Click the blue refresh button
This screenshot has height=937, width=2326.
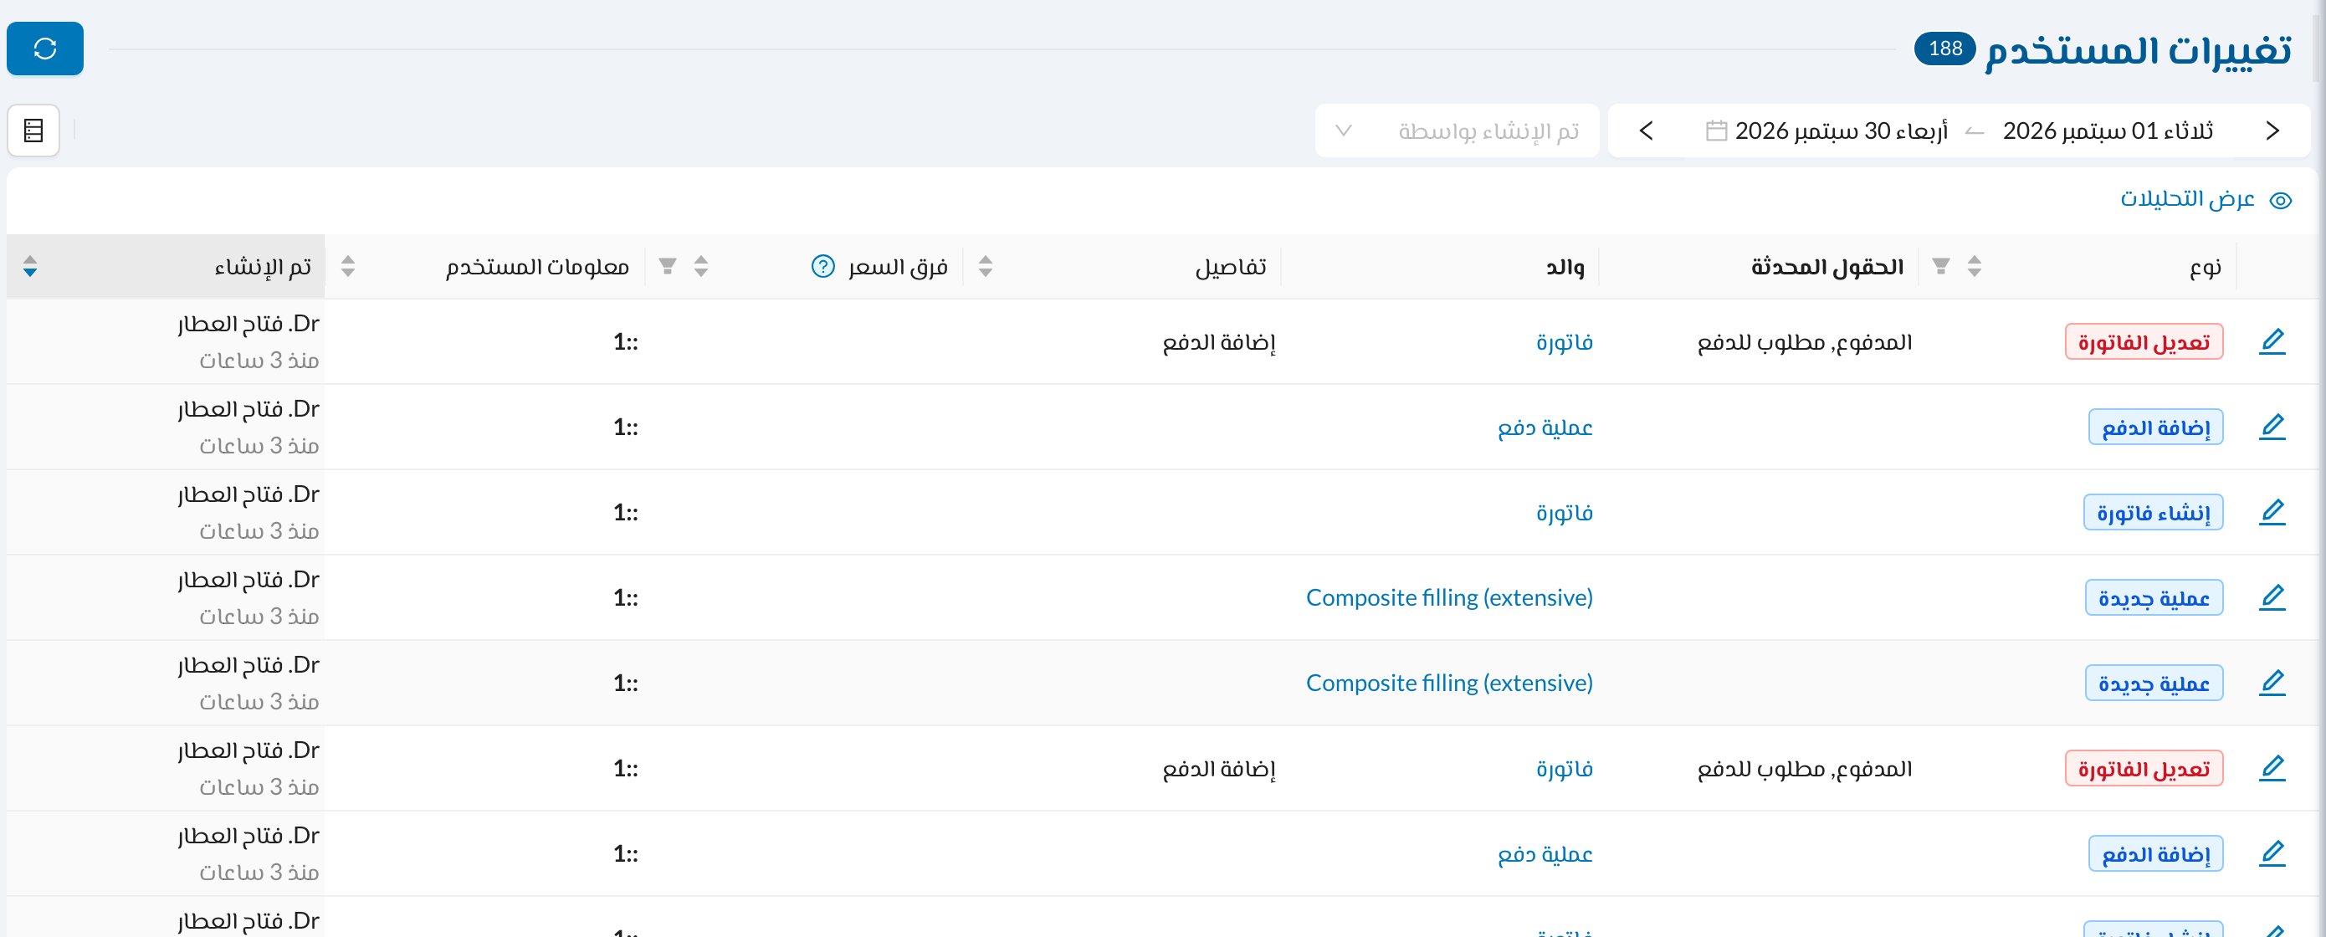tap(45, 49)
